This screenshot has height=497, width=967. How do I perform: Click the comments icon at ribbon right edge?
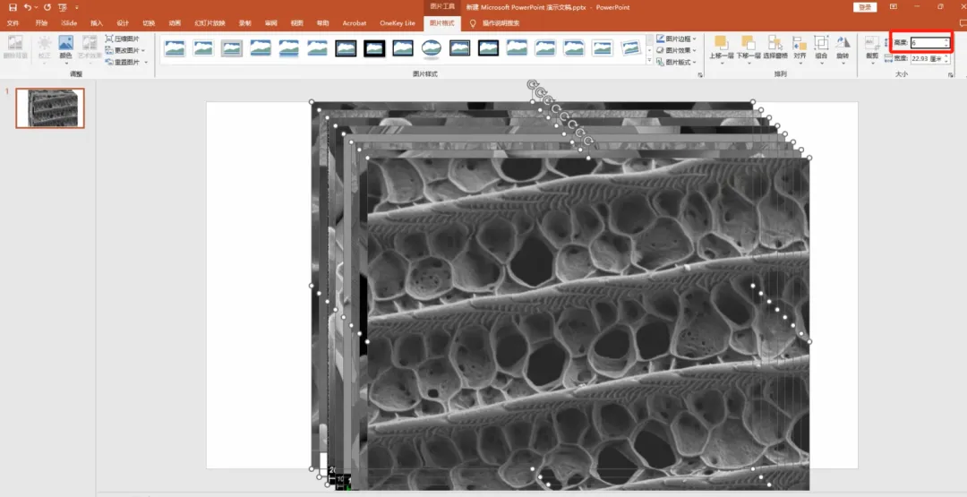tap(963, 22)
